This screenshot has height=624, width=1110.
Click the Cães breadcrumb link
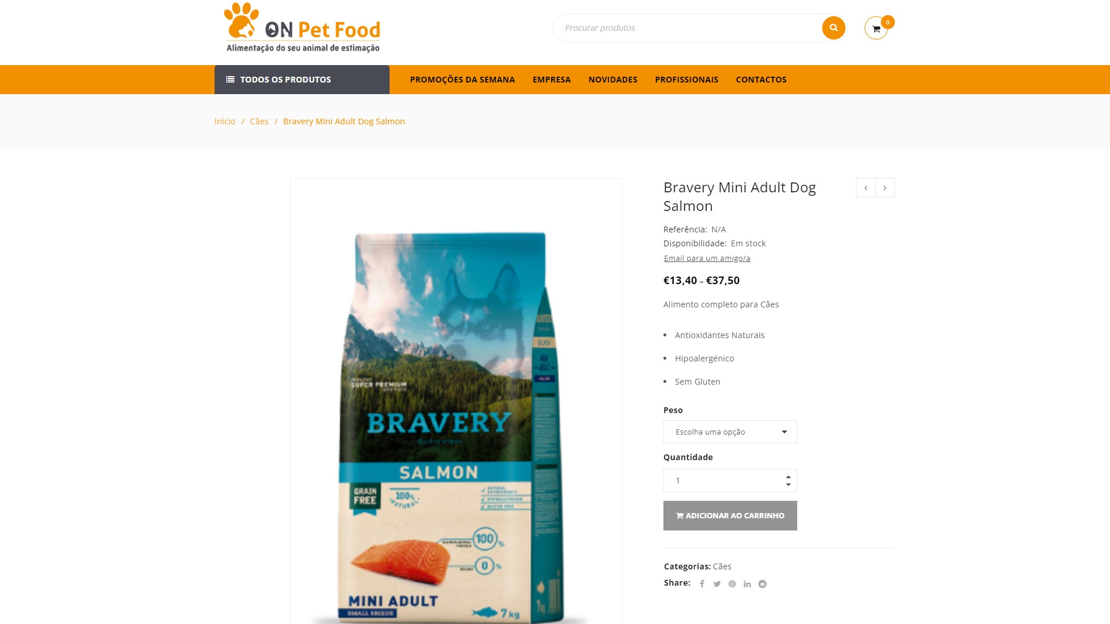[259, 121]
